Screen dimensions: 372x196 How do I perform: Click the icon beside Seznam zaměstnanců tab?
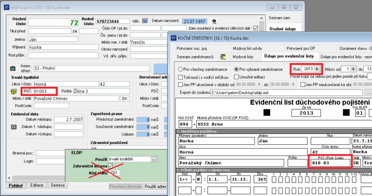223,57
